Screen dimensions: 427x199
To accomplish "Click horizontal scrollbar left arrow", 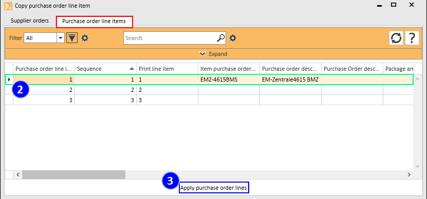I will (17, 175).
